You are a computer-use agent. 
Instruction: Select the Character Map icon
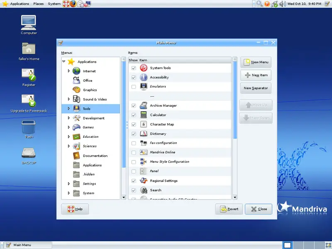pos(144,124)
